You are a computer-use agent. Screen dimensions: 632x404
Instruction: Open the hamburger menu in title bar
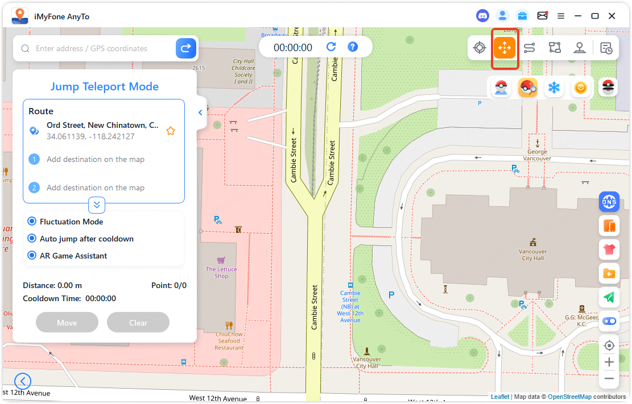561,16
